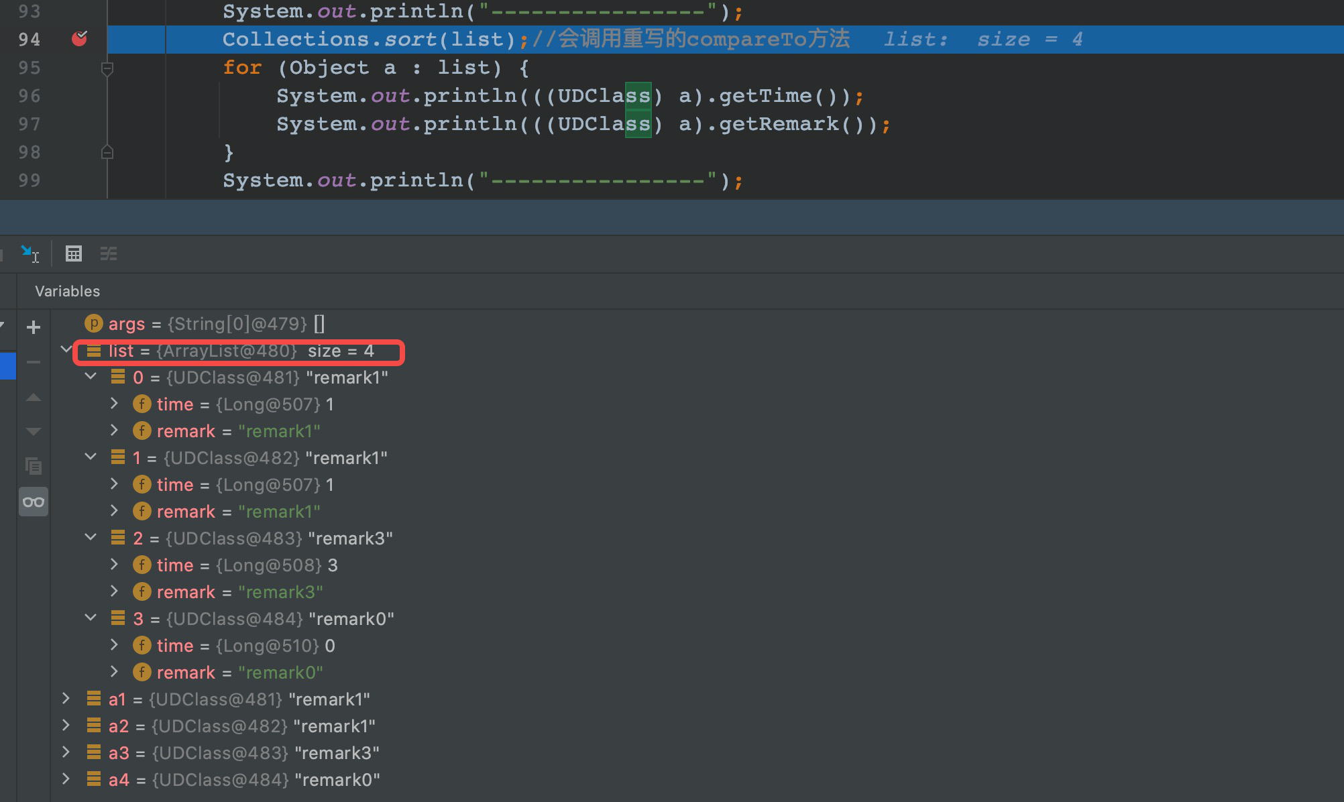Expand the time field under element 0

(114, 404)
